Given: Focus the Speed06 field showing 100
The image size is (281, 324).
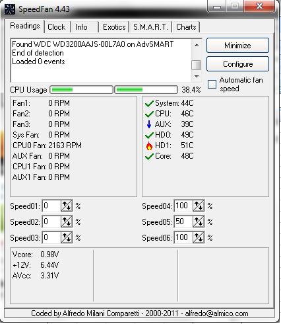Looking at the screenshot, I should (183, 237).
